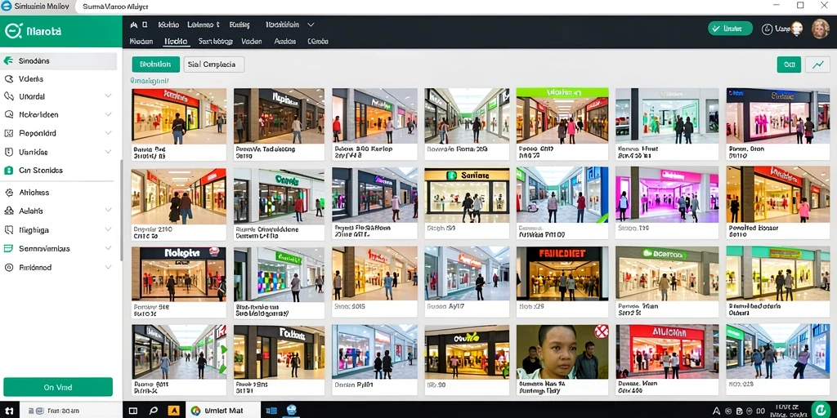The width and height of the screenshot is (837, 418).
Task: Switch to the Sial Cenplacia tab
Action: [213, 64]
